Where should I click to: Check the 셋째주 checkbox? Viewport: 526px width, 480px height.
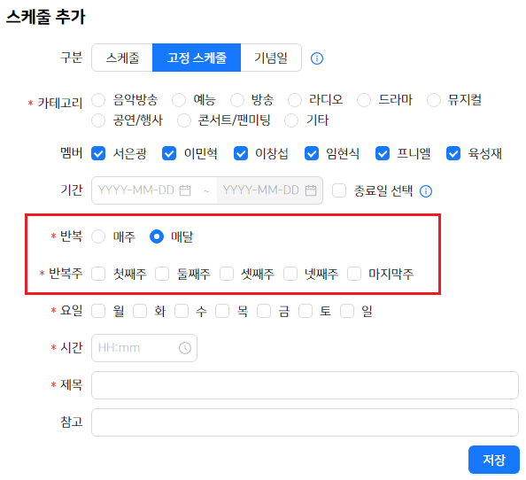pyautogui.click(x=227, y=274)
